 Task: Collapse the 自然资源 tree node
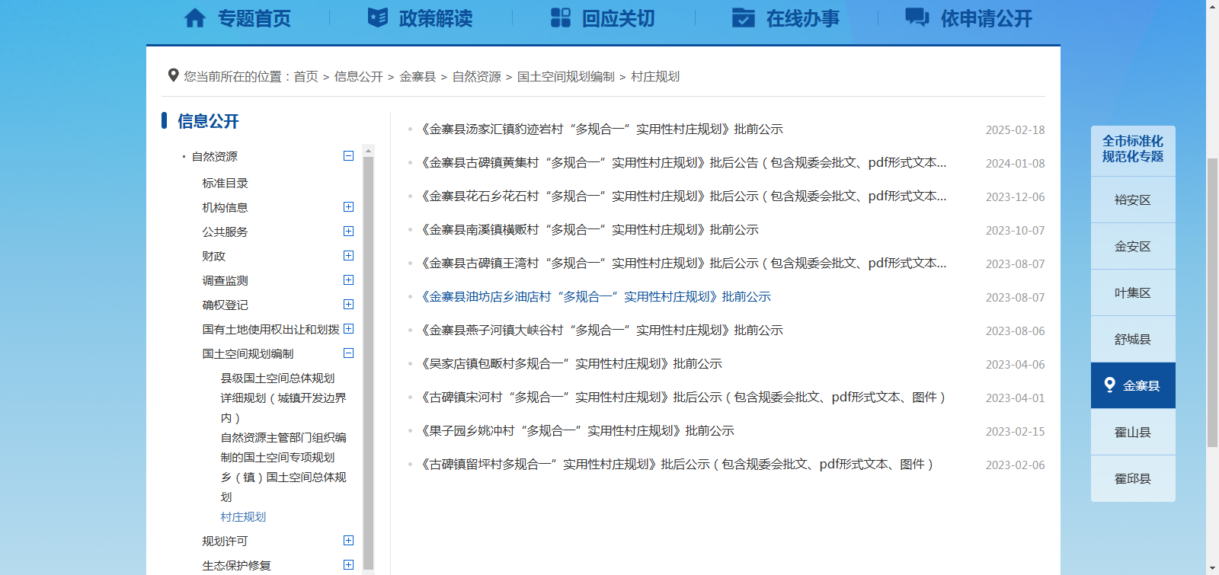pos(348,156)
